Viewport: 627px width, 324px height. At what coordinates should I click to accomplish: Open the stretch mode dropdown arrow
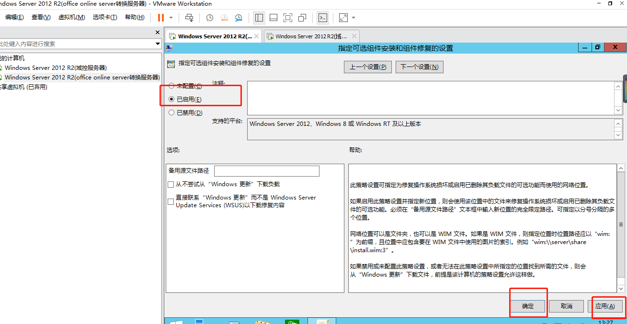[353, 18]
